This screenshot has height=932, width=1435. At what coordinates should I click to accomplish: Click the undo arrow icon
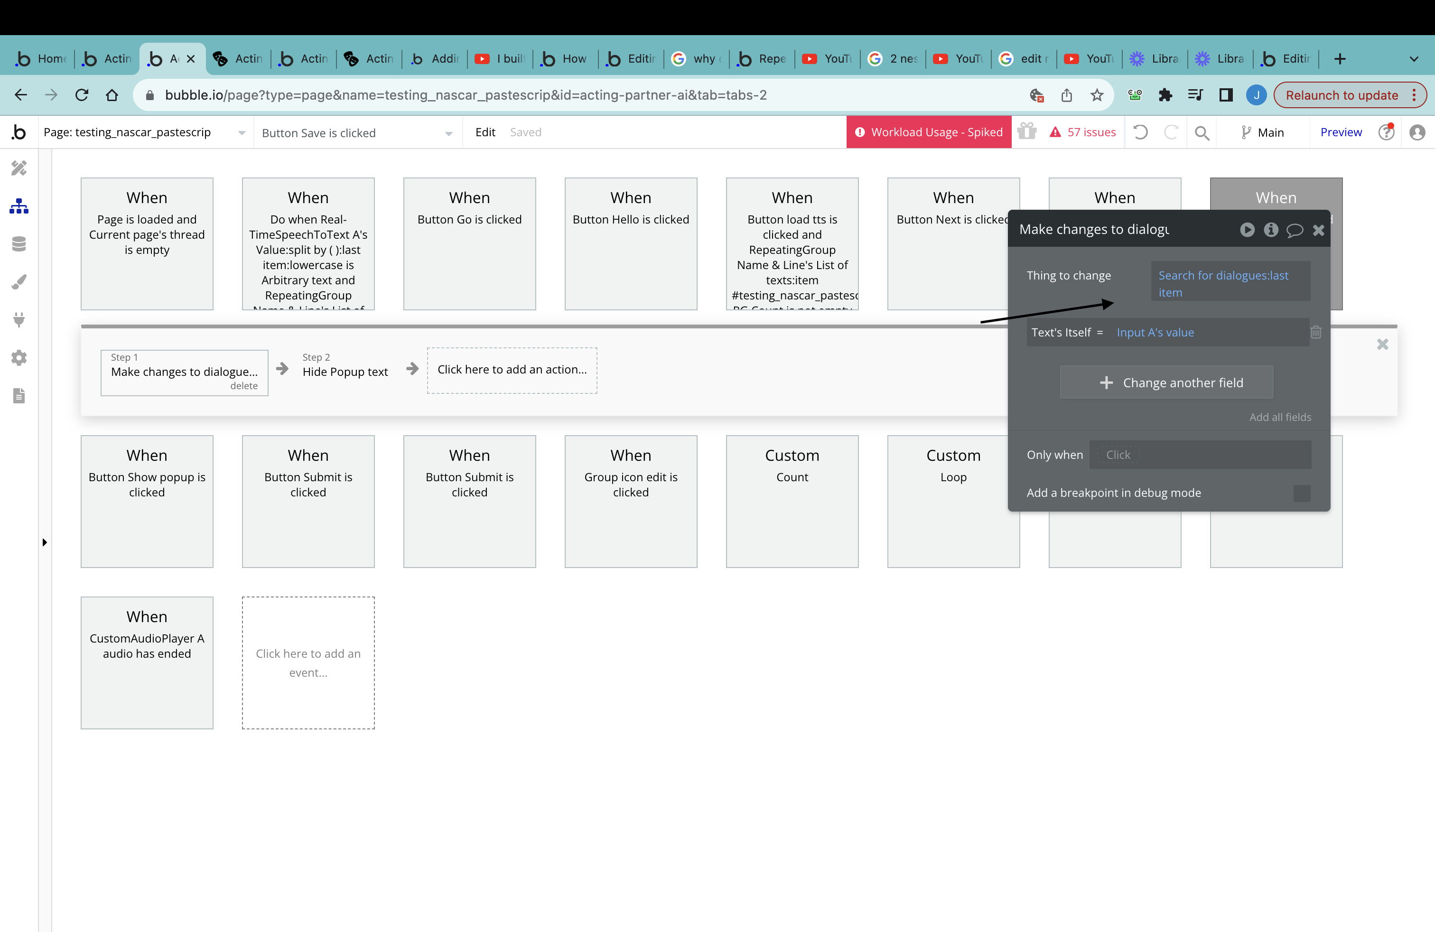pos(1139,132)
